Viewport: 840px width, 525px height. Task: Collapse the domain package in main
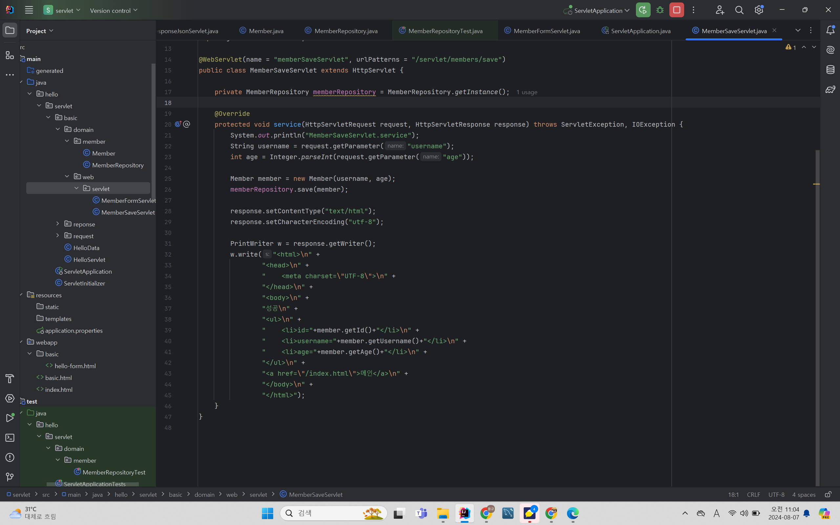(58, 129)
